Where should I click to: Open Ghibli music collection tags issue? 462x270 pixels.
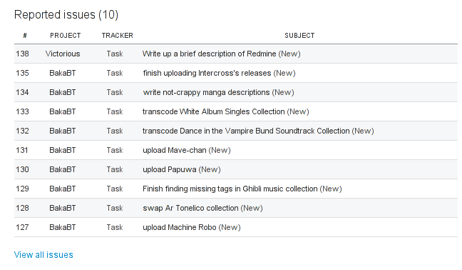pos(230,189)
